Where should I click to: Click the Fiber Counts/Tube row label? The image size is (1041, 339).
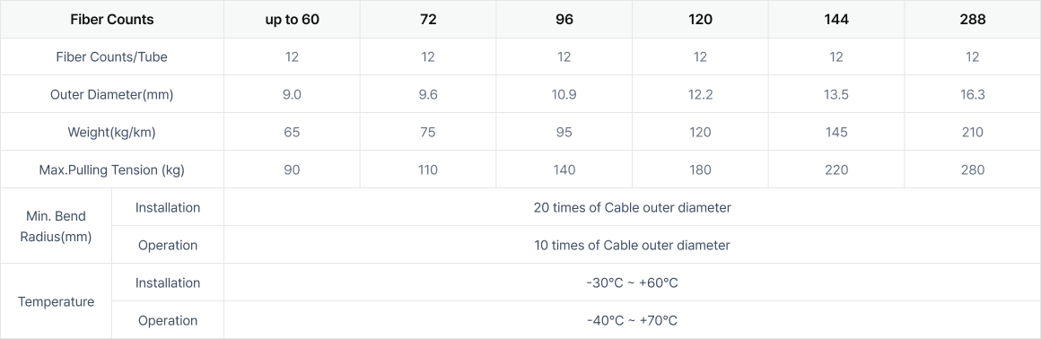111,57
